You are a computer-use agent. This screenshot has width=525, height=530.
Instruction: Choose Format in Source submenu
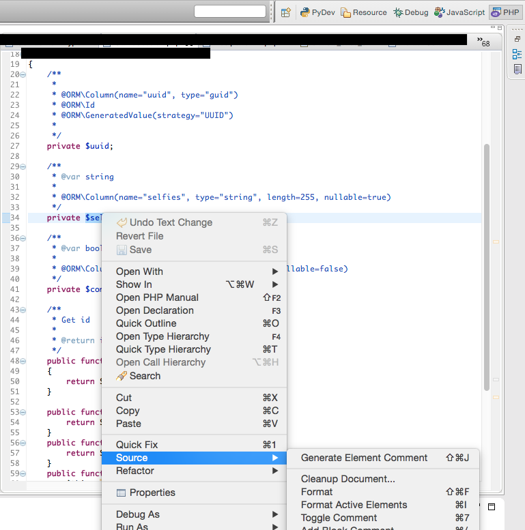pos(383,492)
